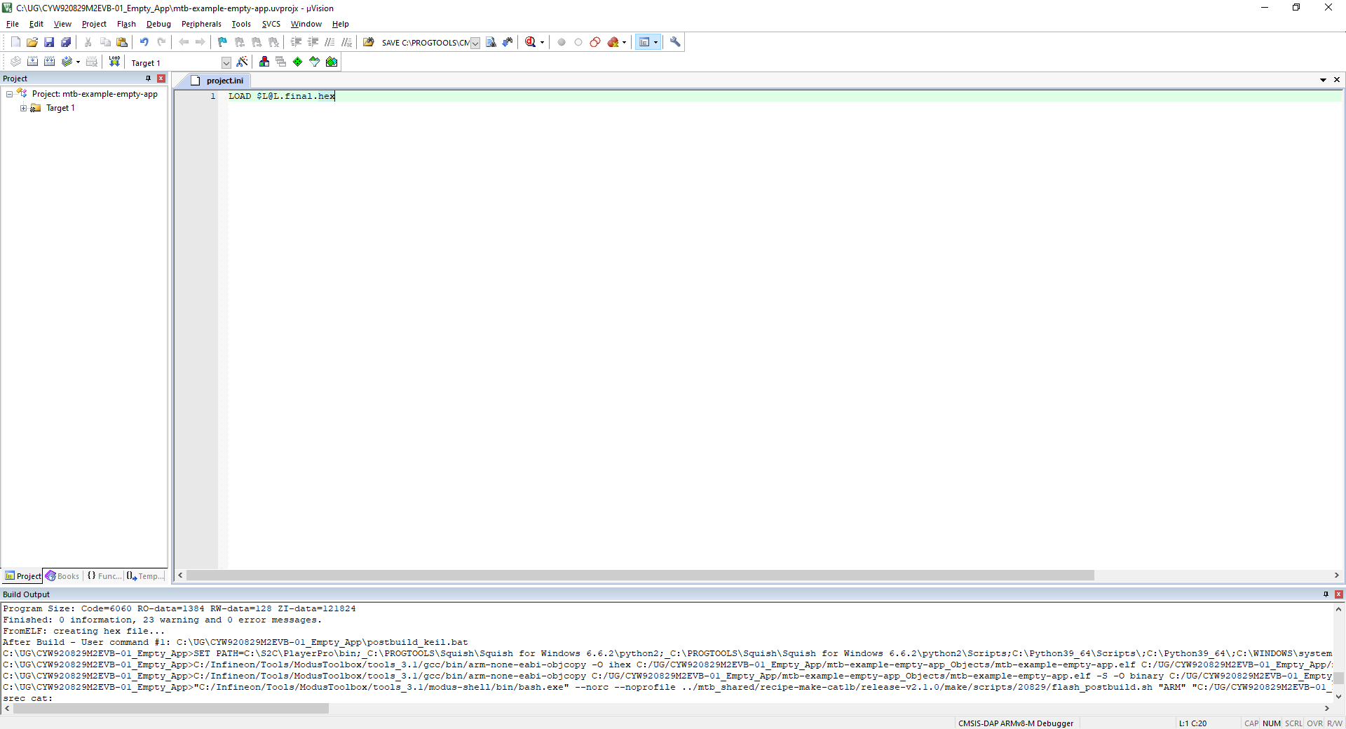Click the editor horizontal scrollbar thumb
This screenshot has width=1346, height=729.
tap(640, 575)
